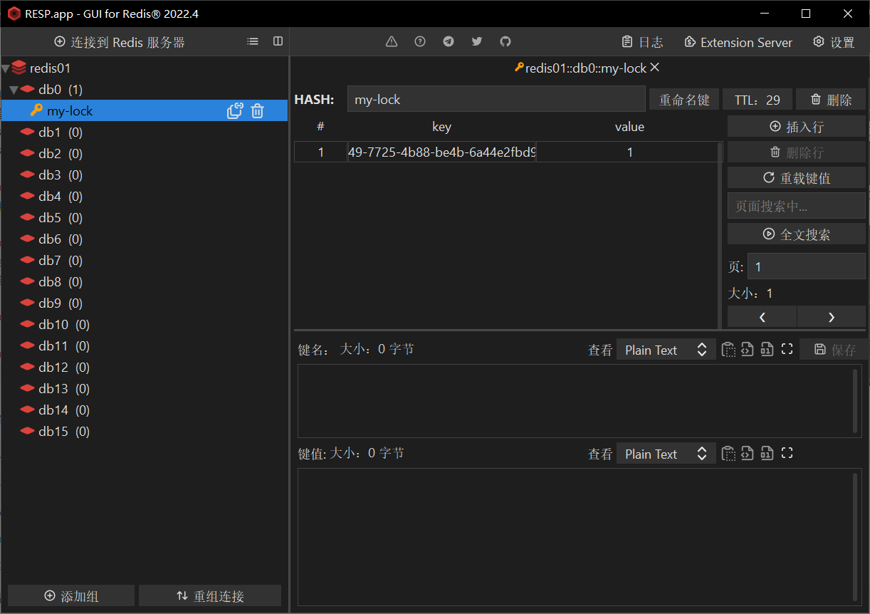Toggle the split panel layout icon

(278, 42)
